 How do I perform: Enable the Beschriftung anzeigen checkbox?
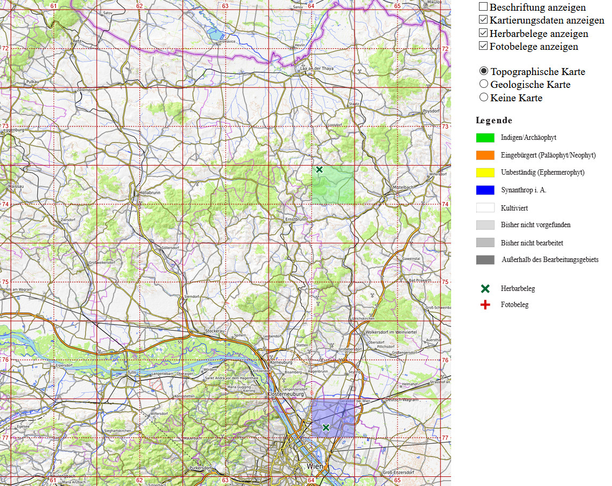pos(483,7)
